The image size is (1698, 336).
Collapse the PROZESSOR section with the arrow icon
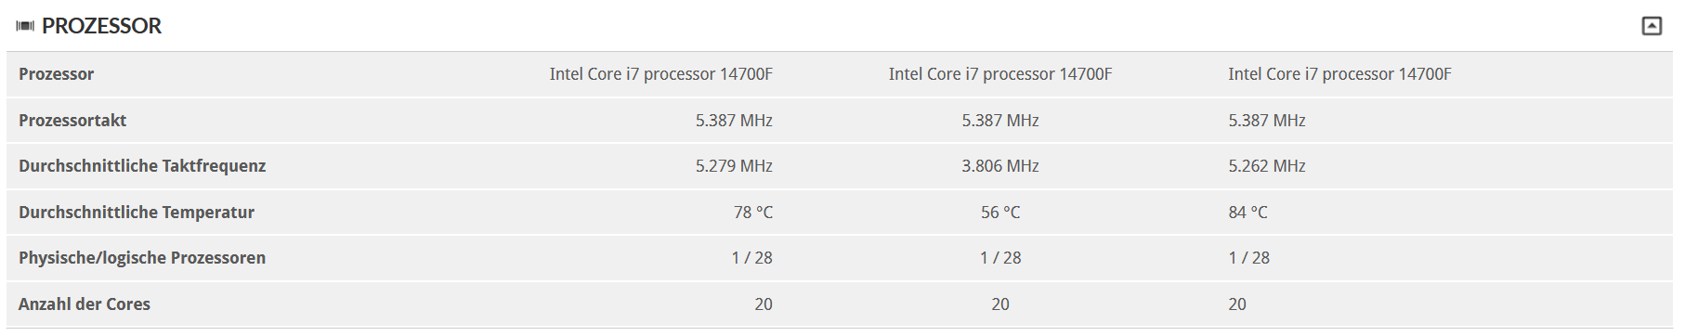(x=1652, y=26)
